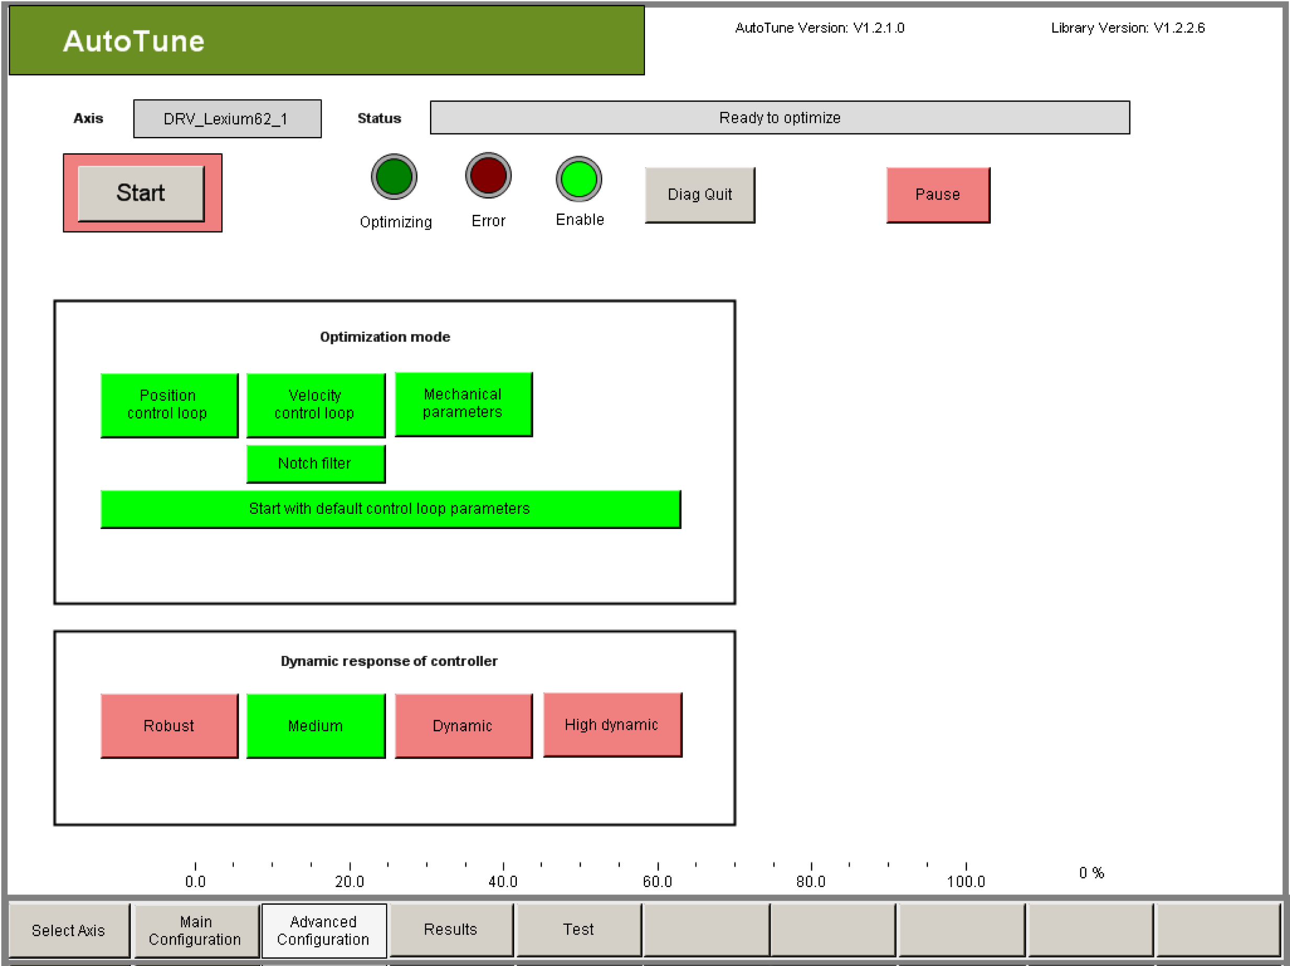
Task: Toggle Start with default control loop parameters
Action: tap(390, 509)
